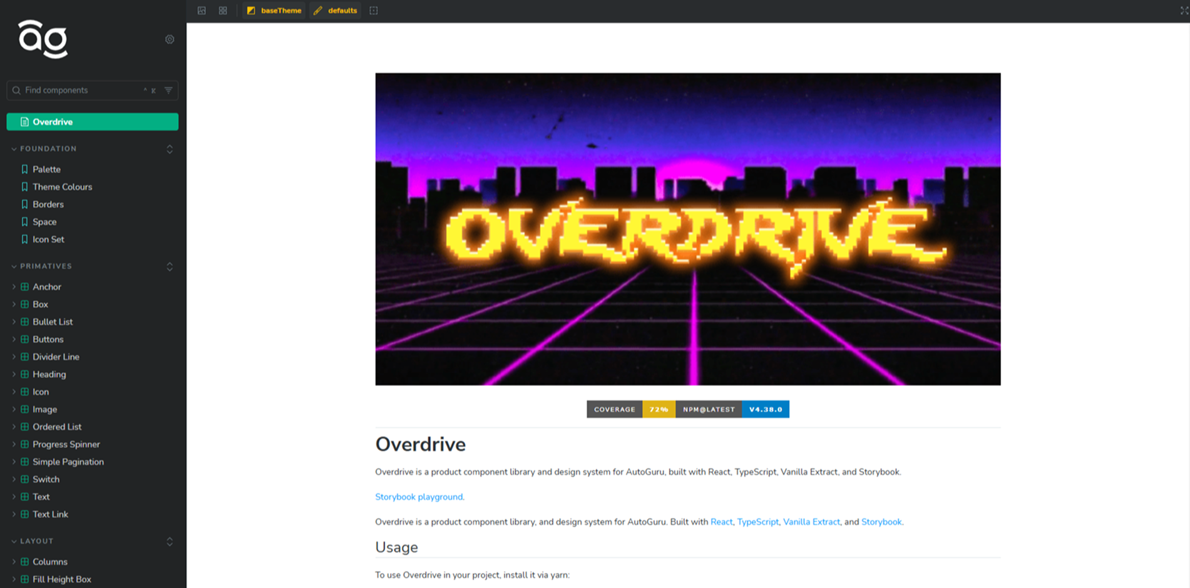Click the component icon beside Image
1190x588 pixels.
click(x=24, y=410)
